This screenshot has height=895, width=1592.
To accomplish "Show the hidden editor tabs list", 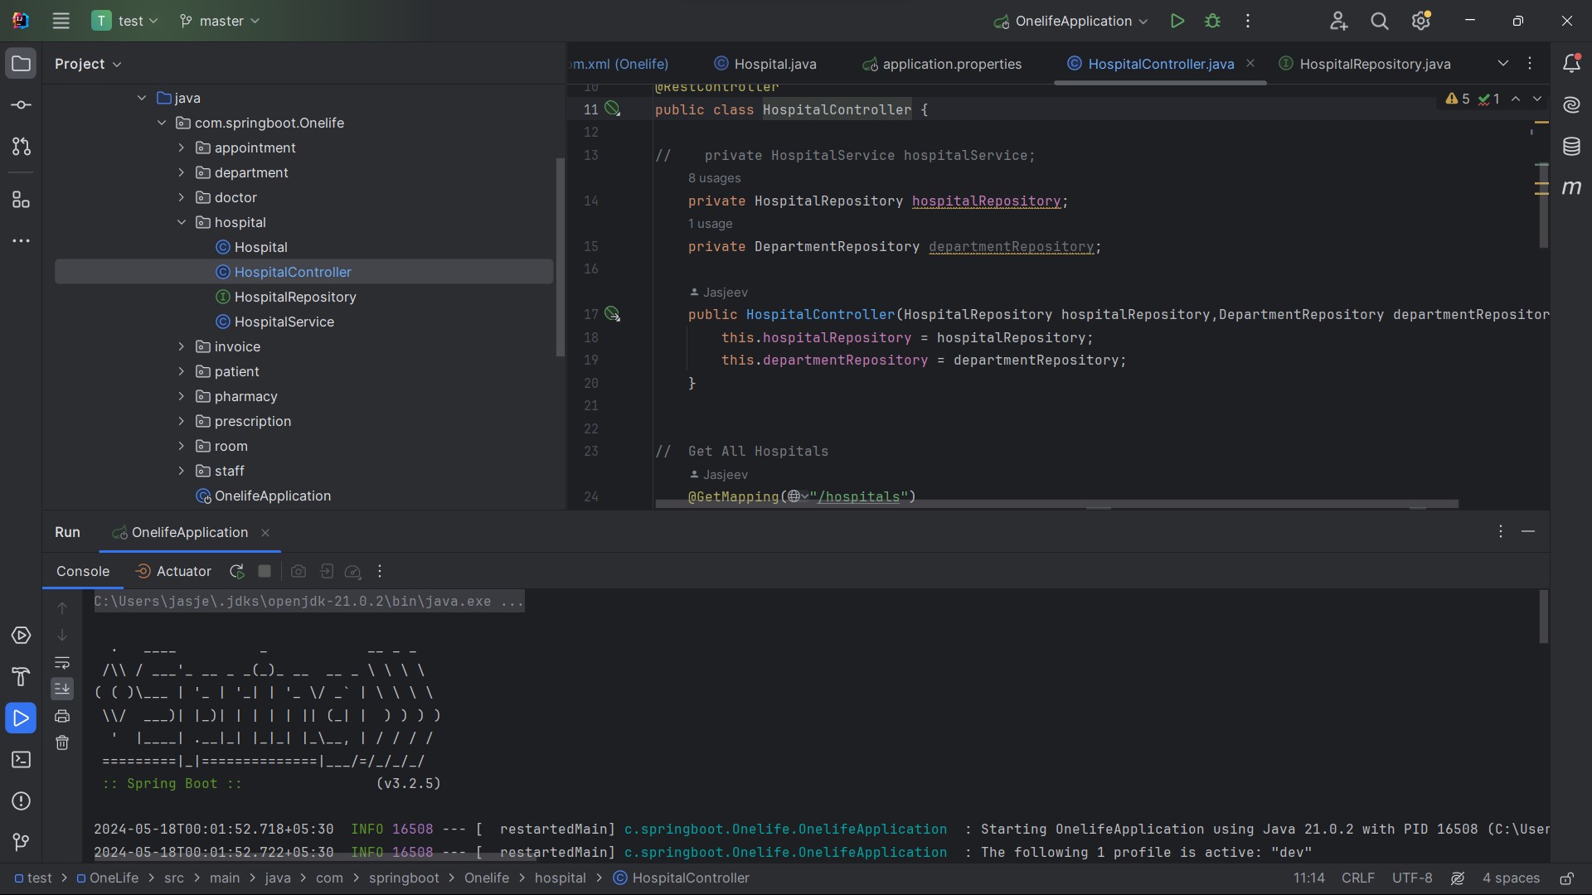I will 1502,64.
